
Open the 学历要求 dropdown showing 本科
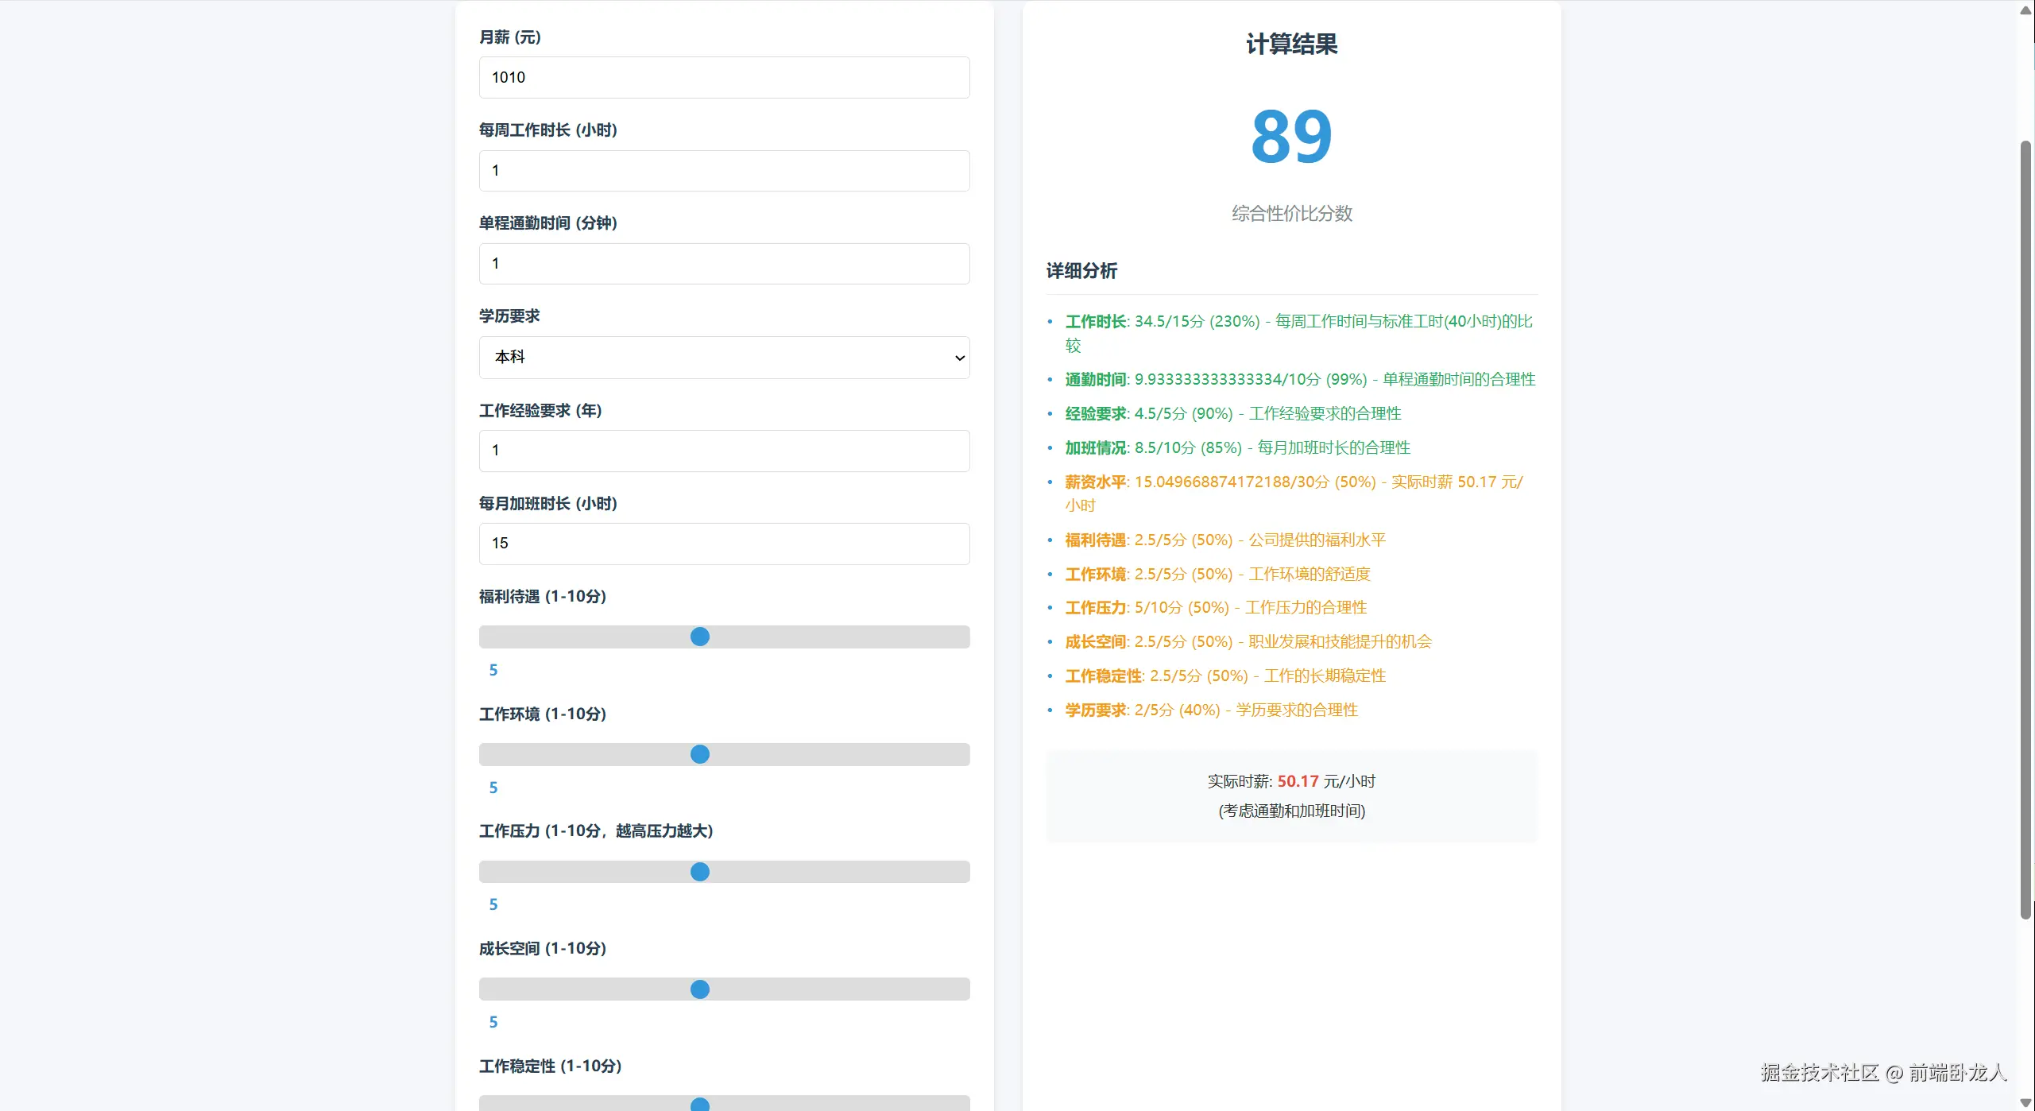[715, 357]
